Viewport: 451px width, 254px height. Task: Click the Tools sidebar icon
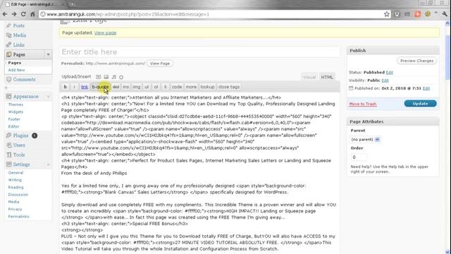[8, 155]
